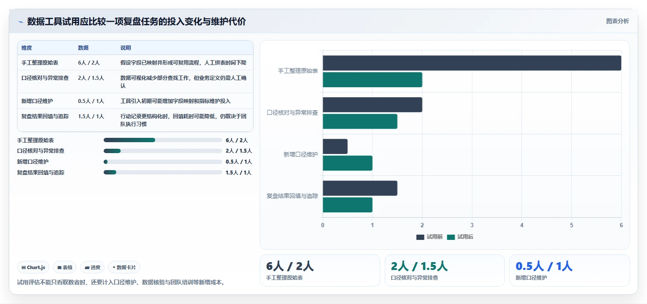Open the 0.5人 / 1人 data card
The height and width of the screenshot is (304, 647).
tap(570, 270)
